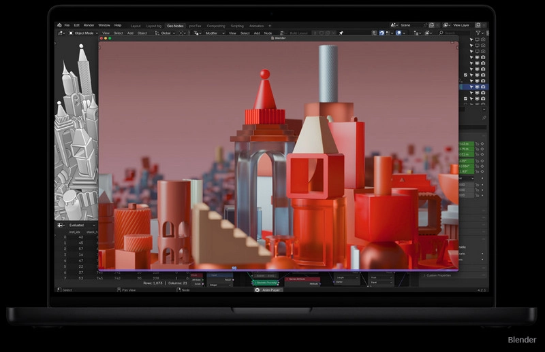Click the selectable arrow icon on top outliner row
This screenshot has height=352, width=545.
click(x=470, y=39)
